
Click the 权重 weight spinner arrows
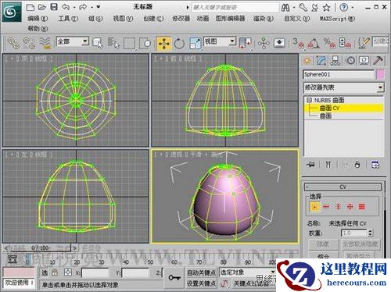point(370,233)
